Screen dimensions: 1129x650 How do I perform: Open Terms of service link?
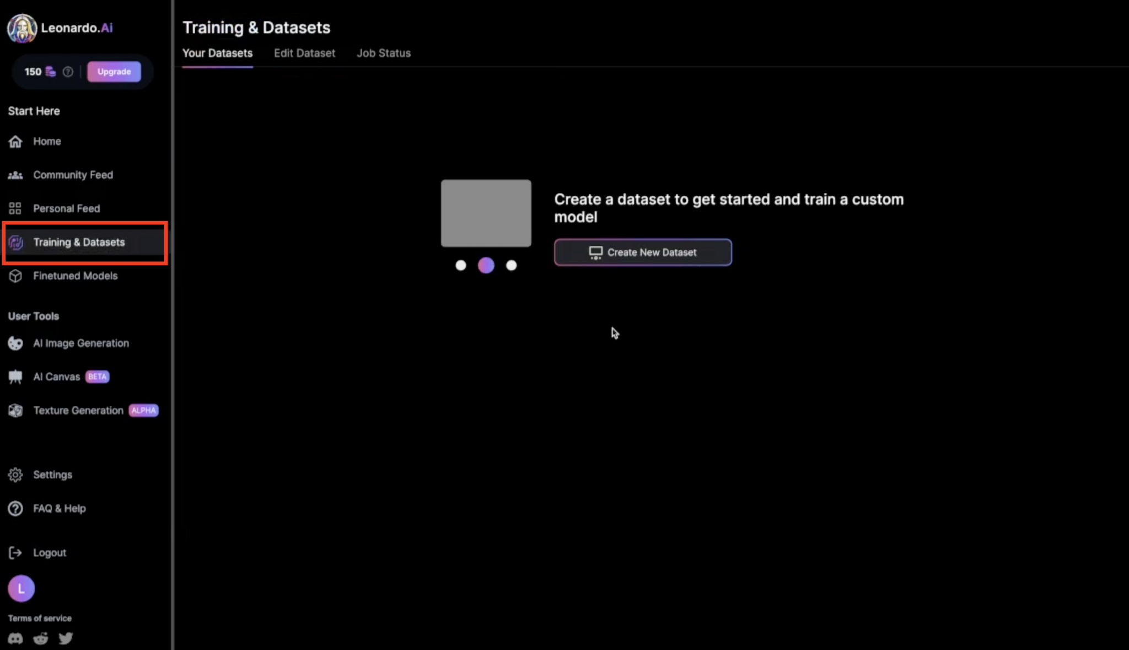(x=40, y=618)
